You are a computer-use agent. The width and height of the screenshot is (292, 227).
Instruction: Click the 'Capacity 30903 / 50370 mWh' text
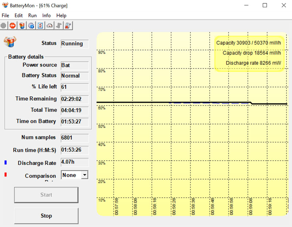249,43
